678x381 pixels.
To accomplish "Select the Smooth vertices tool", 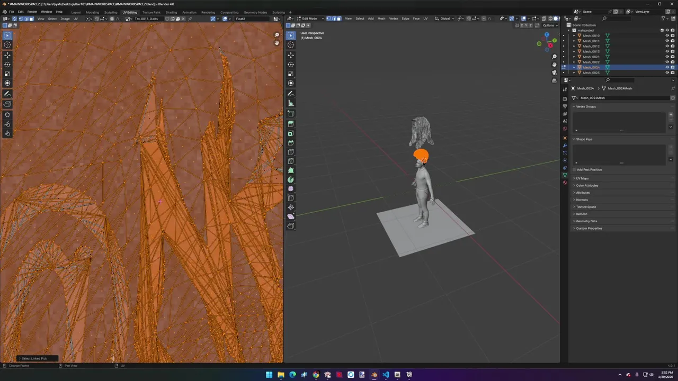I will tap(291, 189).
